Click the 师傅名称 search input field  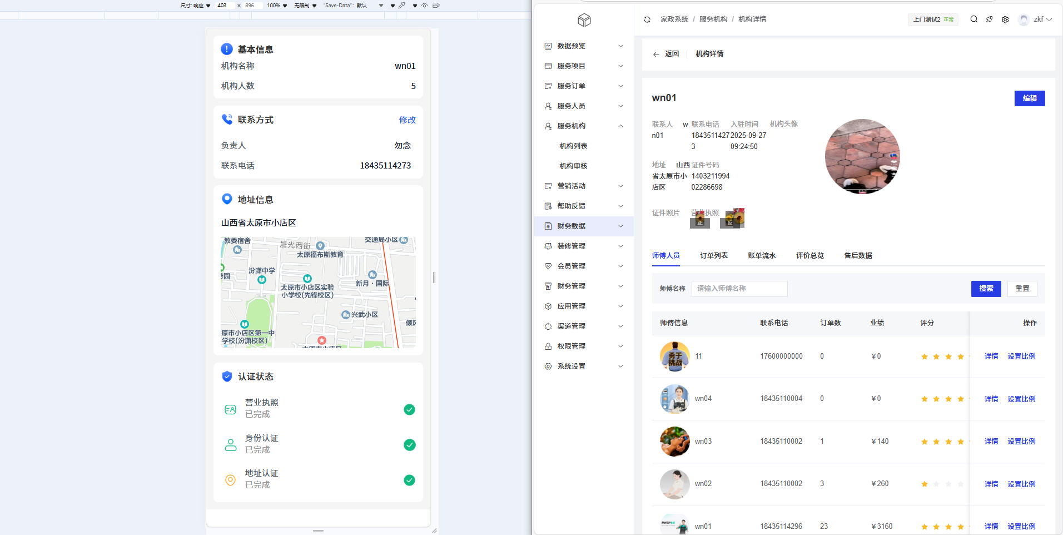[x=739, y=289]
